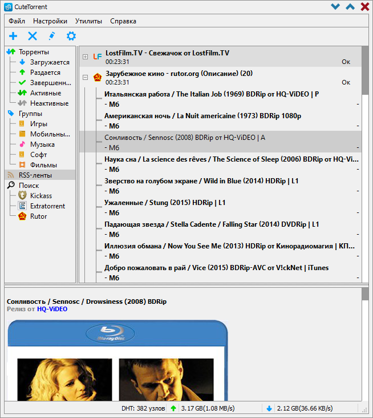373x418 pixels.
Task: Click the blue plus add torrent icon
Action: 13,36
